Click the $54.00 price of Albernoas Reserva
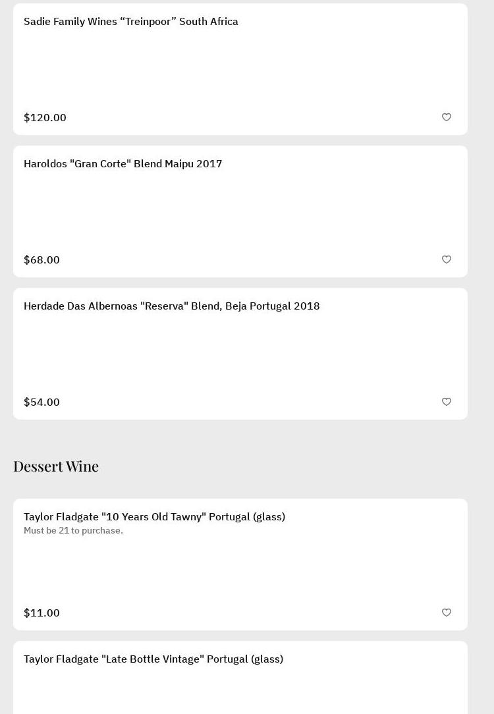494x714 pixels. (41, 402)
